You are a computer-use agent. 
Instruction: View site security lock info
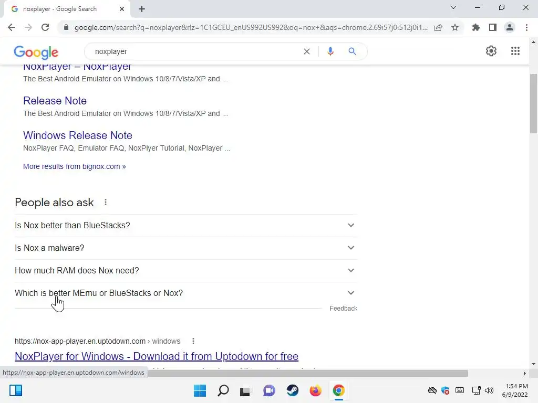[66, 27]
